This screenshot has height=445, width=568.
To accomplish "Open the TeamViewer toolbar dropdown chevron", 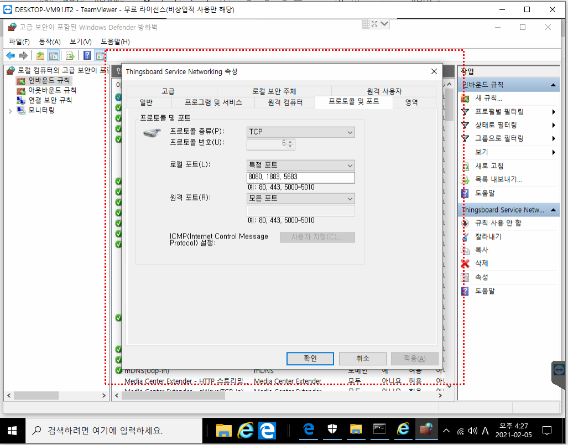I will click(384, 24).
